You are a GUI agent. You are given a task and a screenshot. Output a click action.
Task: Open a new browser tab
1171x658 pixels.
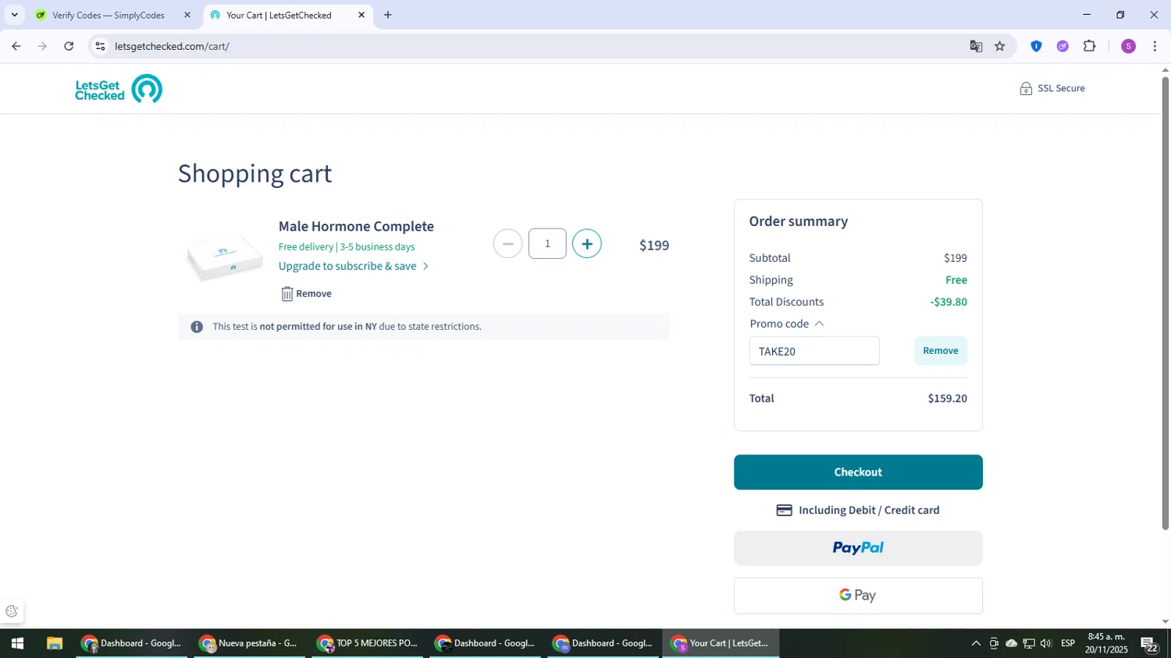pyautogui.click(x=388, y=15)
